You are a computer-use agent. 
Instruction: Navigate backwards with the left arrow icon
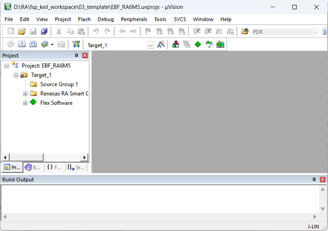pos(122,31)
